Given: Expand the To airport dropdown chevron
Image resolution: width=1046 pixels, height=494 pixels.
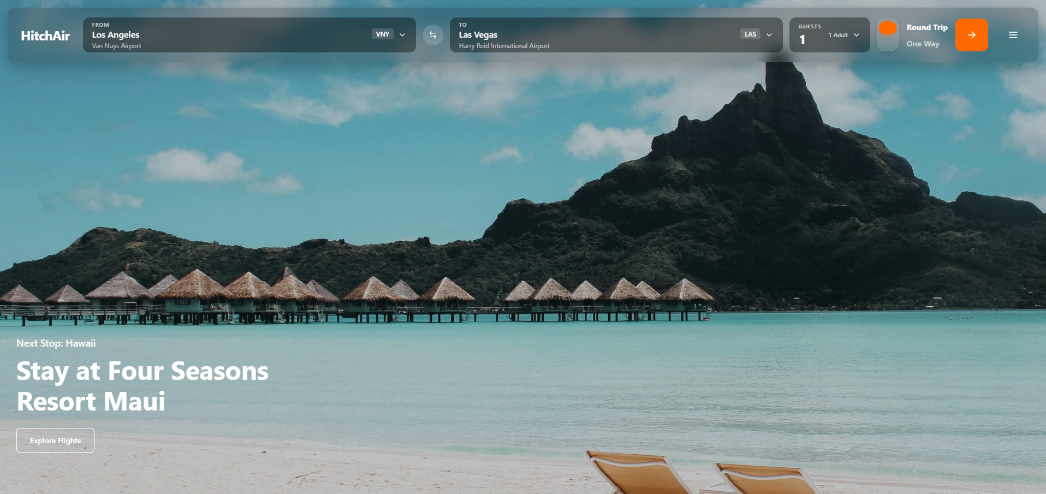Looking at the screenshot, I should (x=769, y=35).
